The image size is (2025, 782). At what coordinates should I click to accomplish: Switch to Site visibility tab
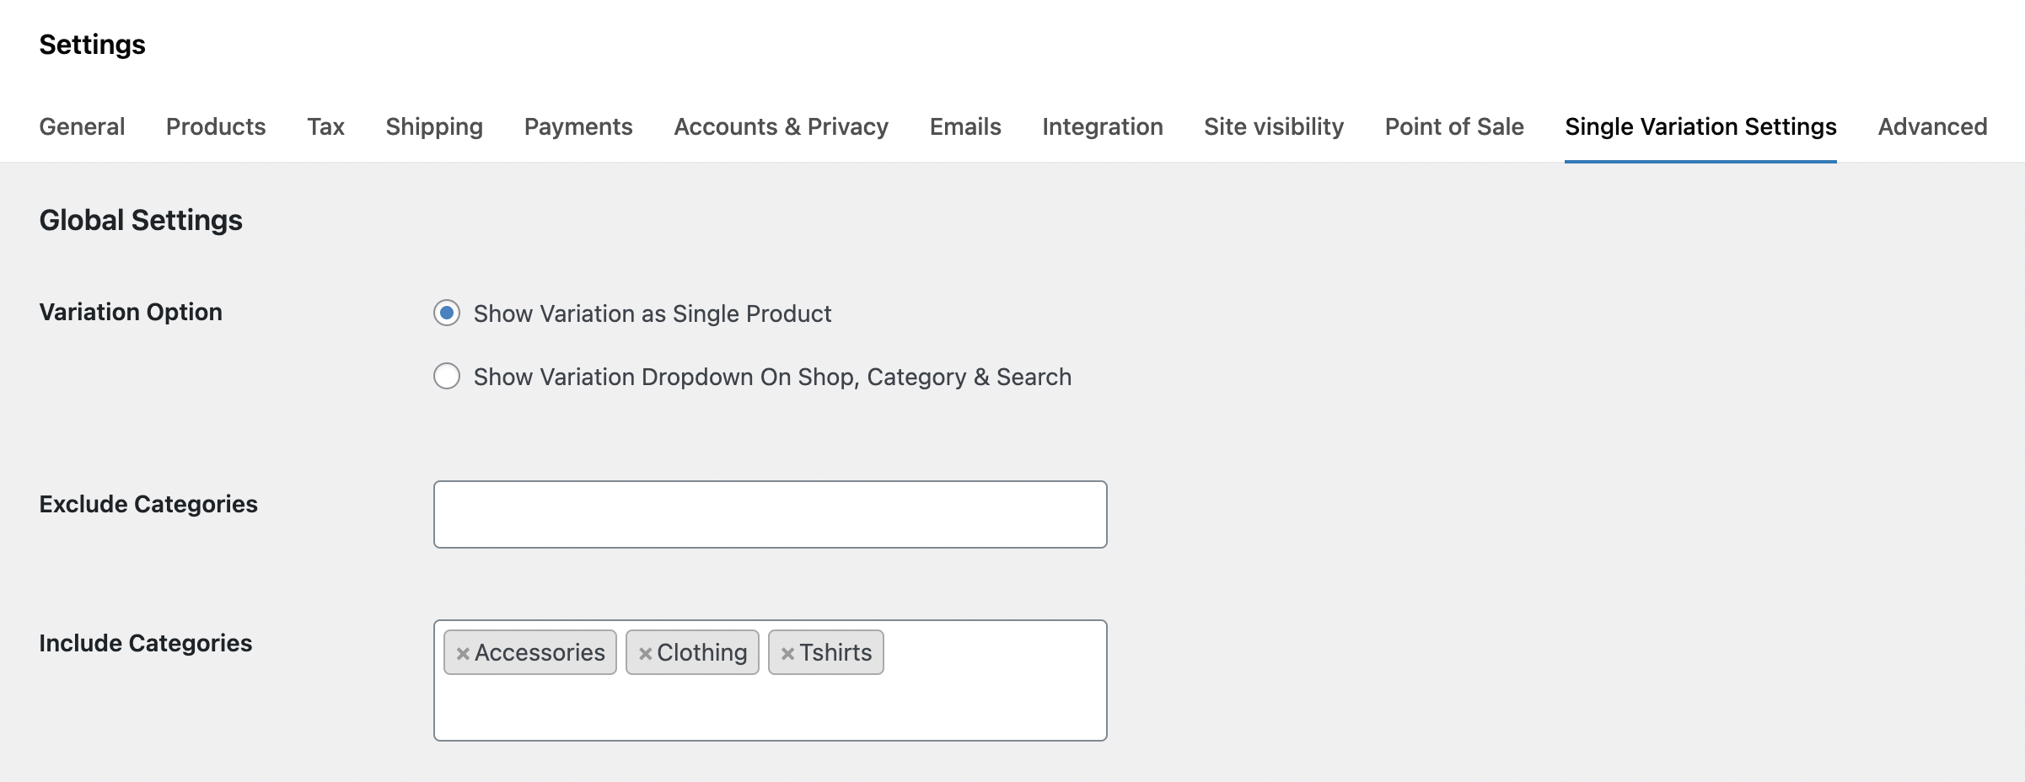pos(1274,126)
